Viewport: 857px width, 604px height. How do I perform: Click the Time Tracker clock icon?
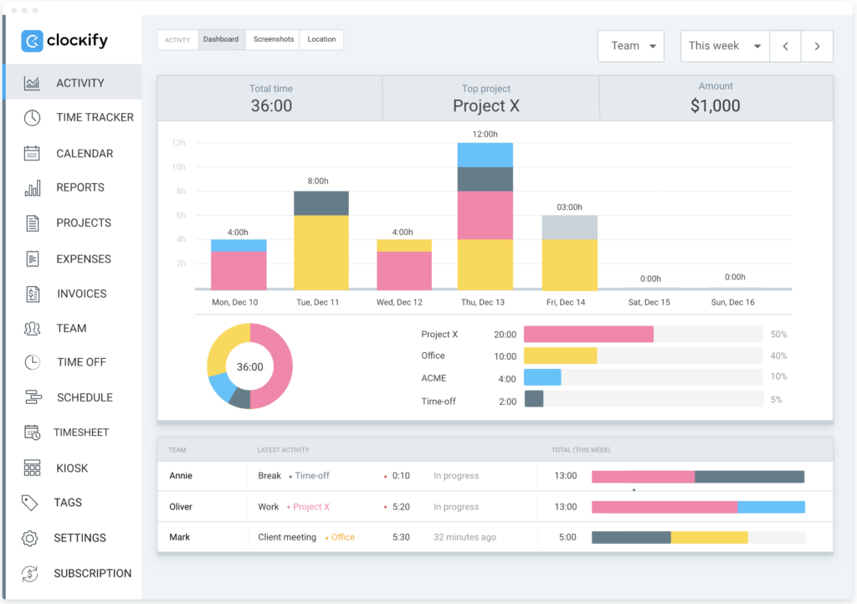[x=32, y=117]
